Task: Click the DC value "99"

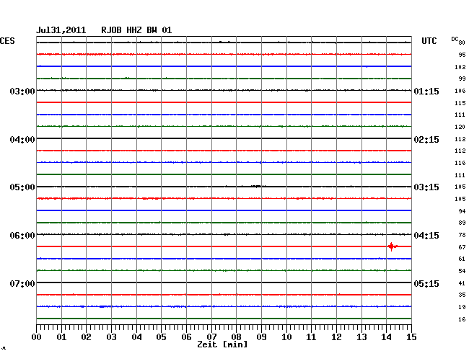Action: tap(462, 79)
